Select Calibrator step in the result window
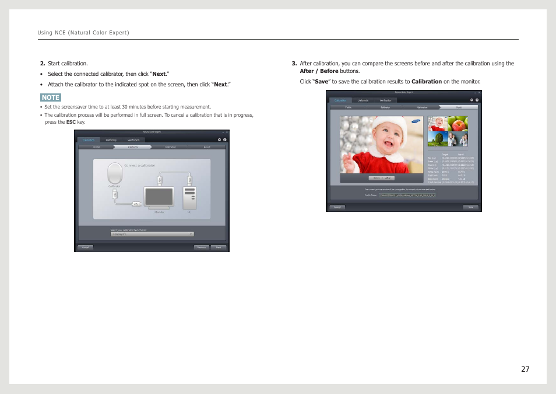Screen dimensions: 556x394 coord(385,107)
